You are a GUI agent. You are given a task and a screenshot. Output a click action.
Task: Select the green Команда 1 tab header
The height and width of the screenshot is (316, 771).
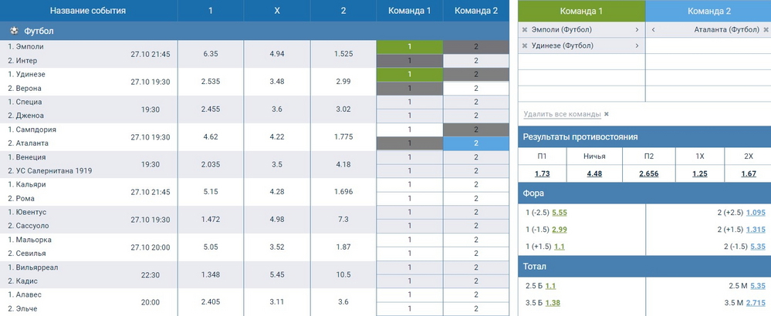coord(580,11)
